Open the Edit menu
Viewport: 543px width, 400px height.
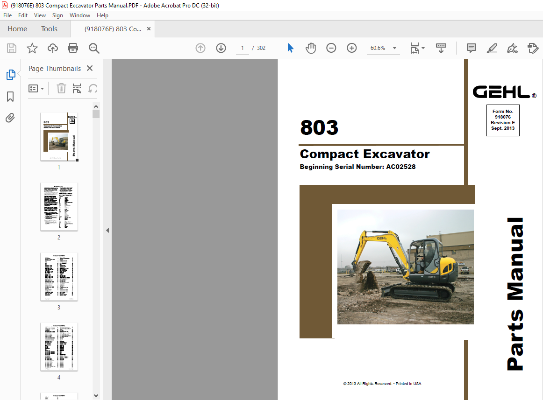click(23, 15)
